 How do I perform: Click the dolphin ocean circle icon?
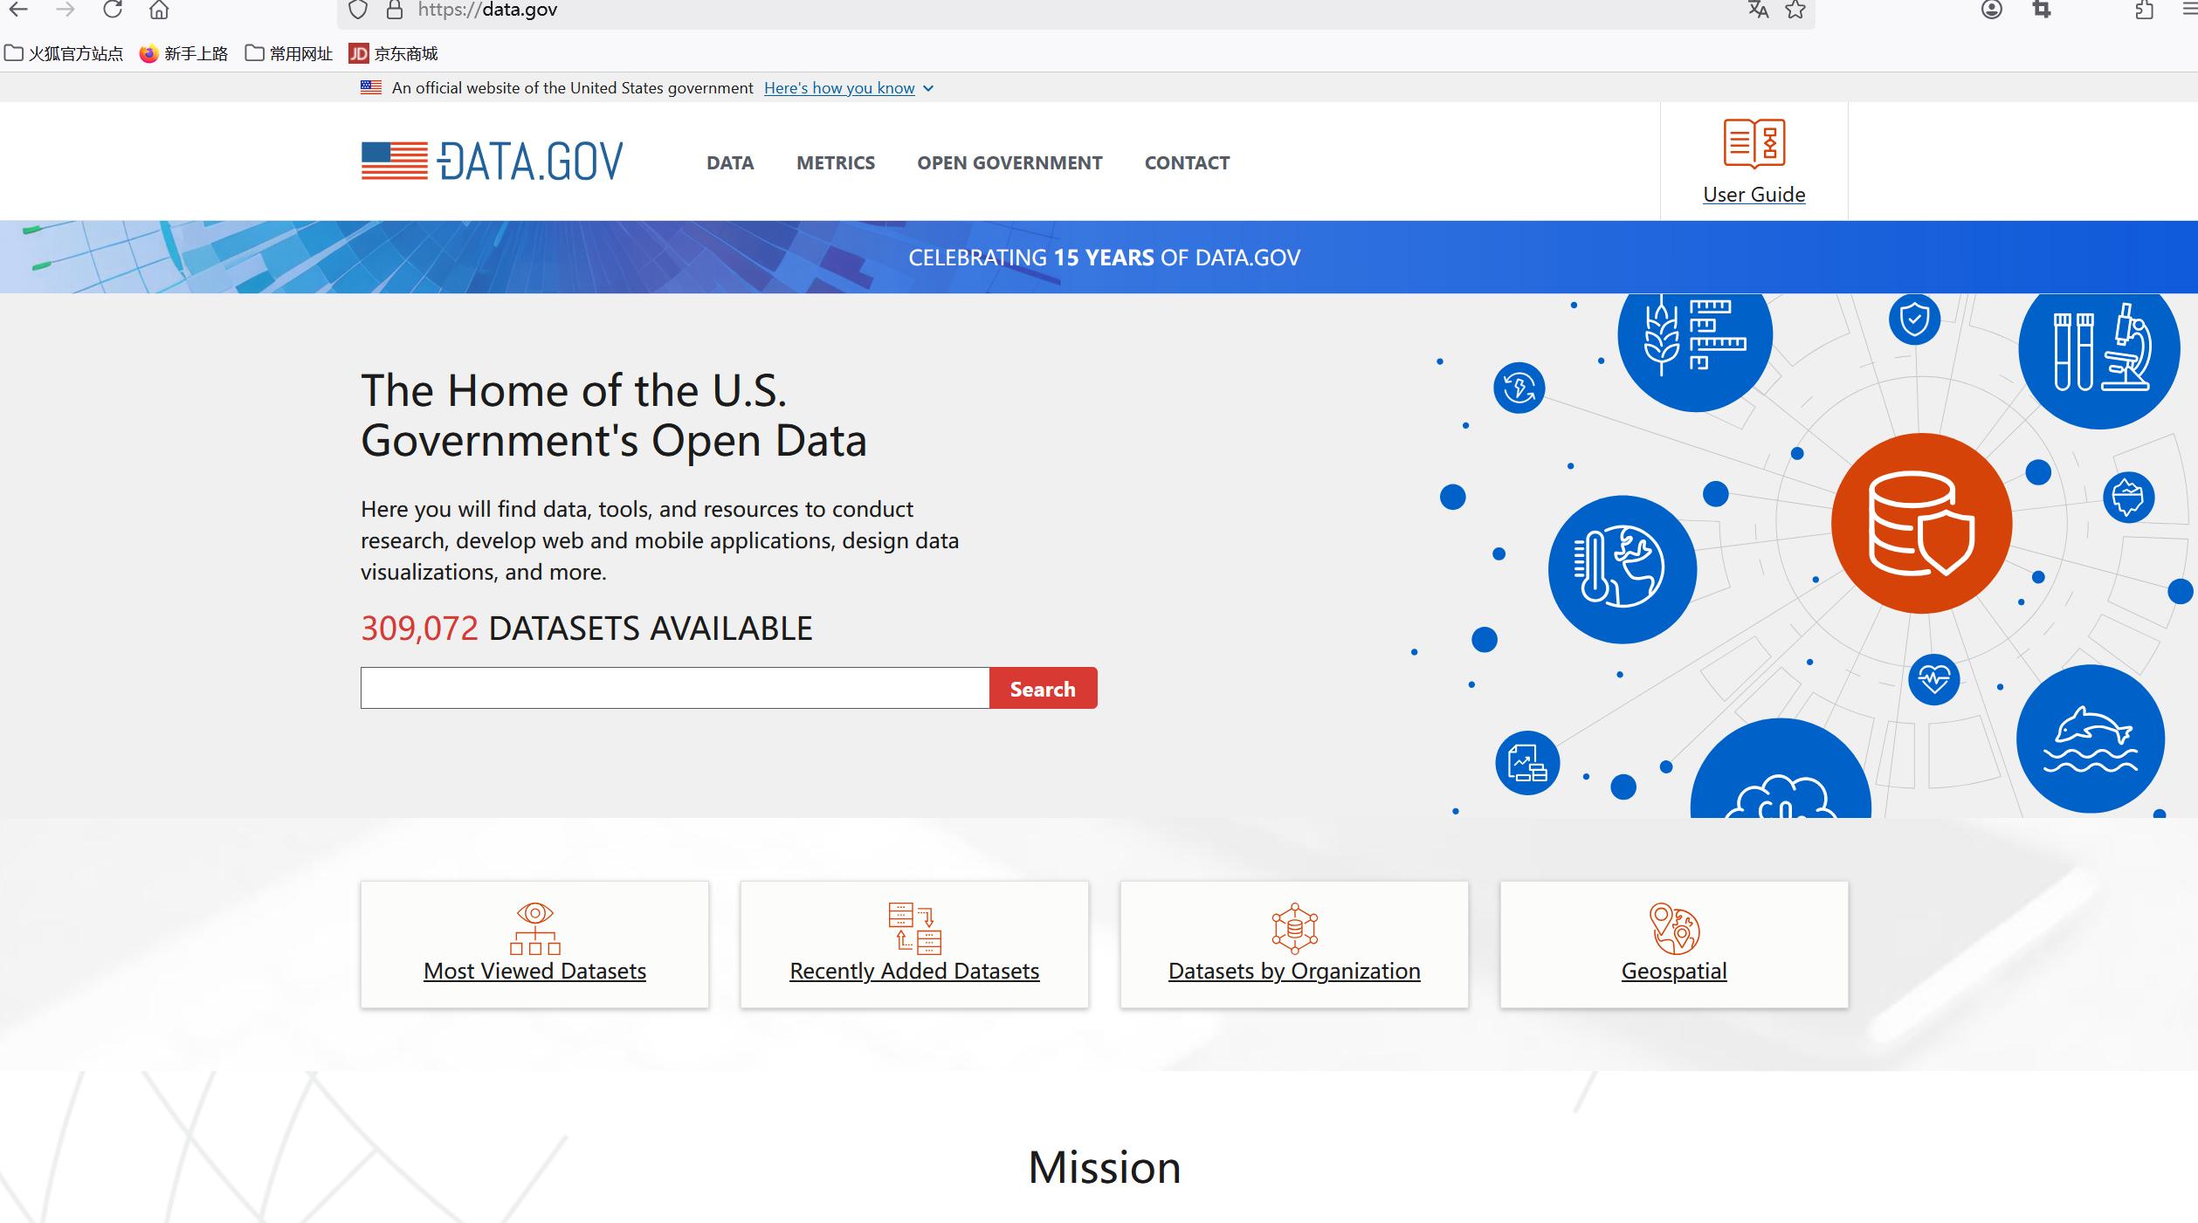(x=2091, y=739)
